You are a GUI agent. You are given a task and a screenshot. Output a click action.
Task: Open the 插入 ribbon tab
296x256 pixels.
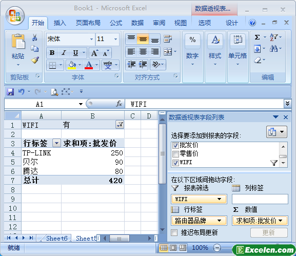(x=60, y=23)
